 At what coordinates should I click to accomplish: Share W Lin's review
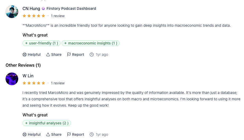[x=54, y=134]
